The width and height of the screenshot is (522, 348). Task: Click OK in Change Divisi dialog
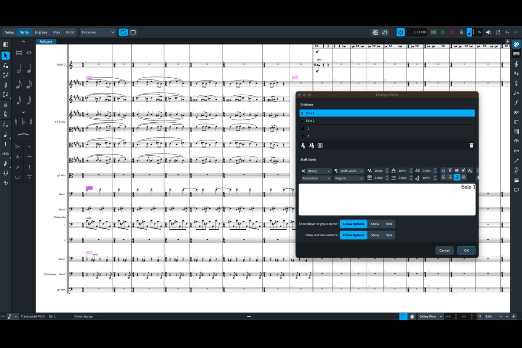pos(466,251)
